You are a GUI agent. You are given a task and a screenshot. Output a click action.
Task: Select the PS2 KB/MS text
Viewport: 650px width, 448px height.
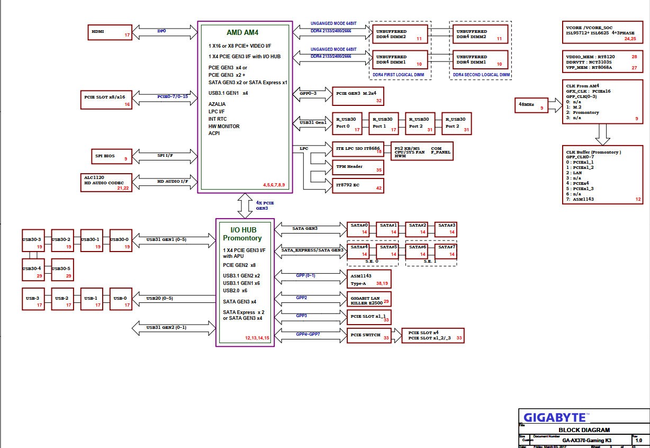point(408,148)
